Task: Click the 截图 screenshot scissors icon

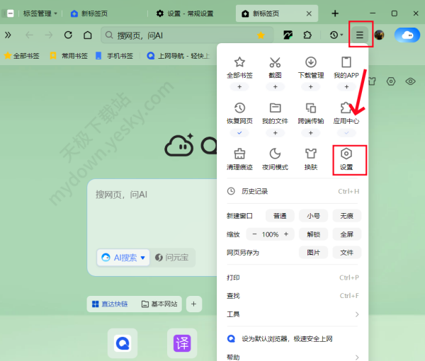Action: coord(275,67)
